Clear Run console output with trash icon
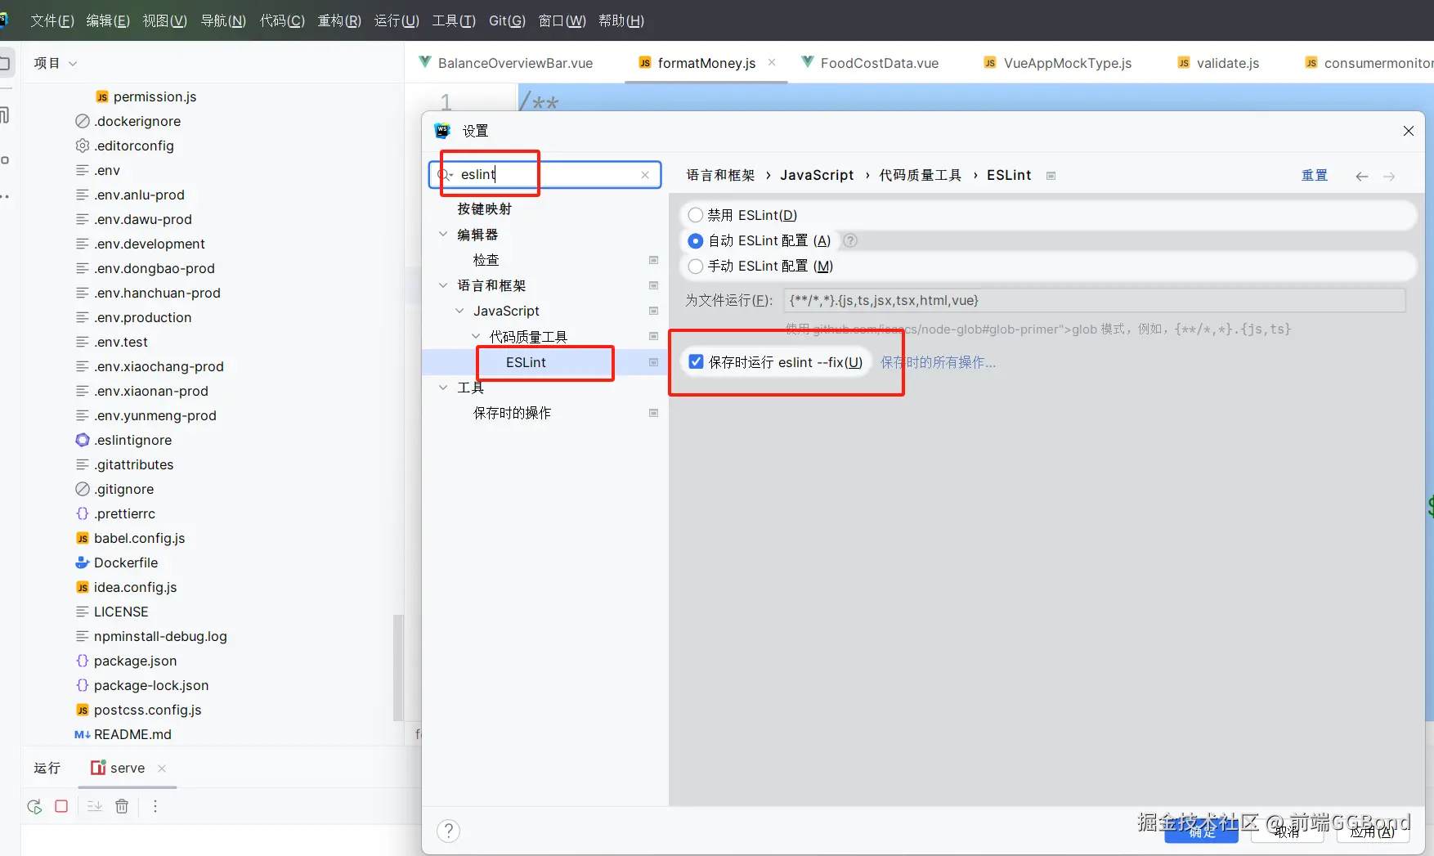Viewport: 1434px width, 856px height. pyautogui.click(x=122, y=806)
